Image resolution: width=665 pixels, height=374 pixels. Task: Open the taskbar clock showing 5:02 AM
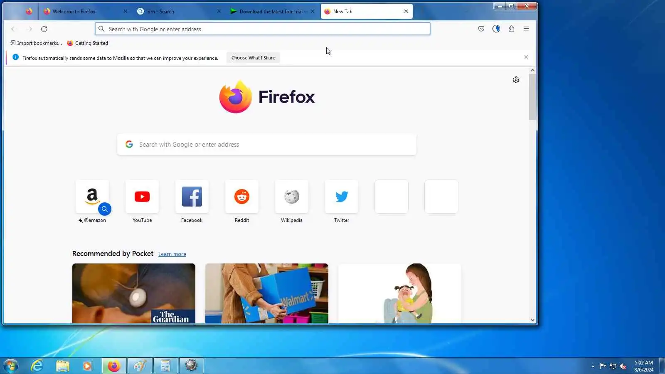coord(644,366)
